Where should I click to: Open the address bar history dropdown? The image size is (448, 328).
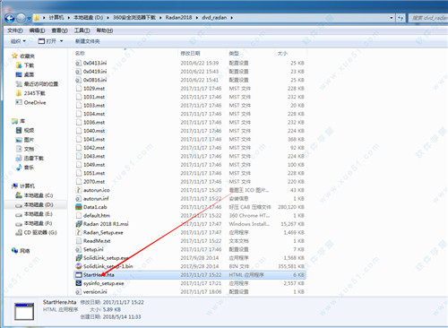(x=392, y=18)
